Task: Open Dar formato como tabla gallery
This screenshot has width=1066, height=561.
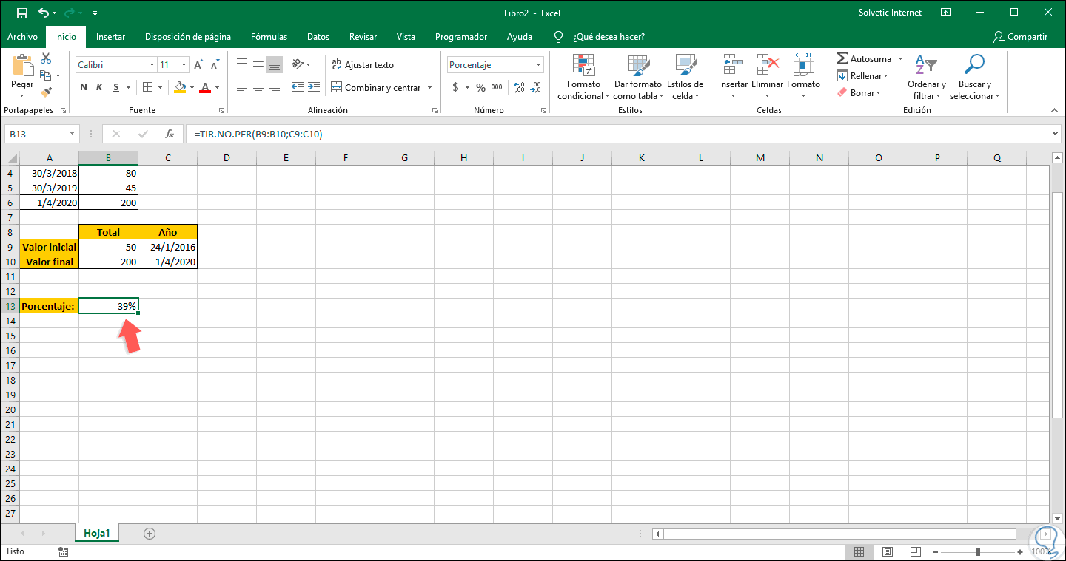Action: tap(637, 78)
